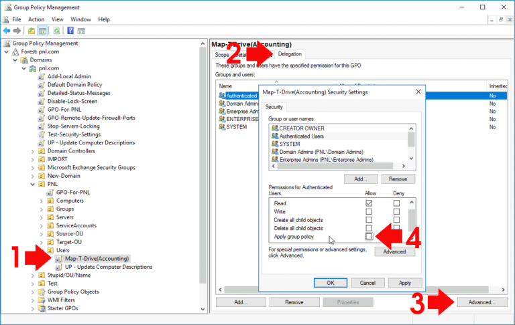515x325 pixels.
Task: Click OK in Security Settings dialog
Action: 331,283
